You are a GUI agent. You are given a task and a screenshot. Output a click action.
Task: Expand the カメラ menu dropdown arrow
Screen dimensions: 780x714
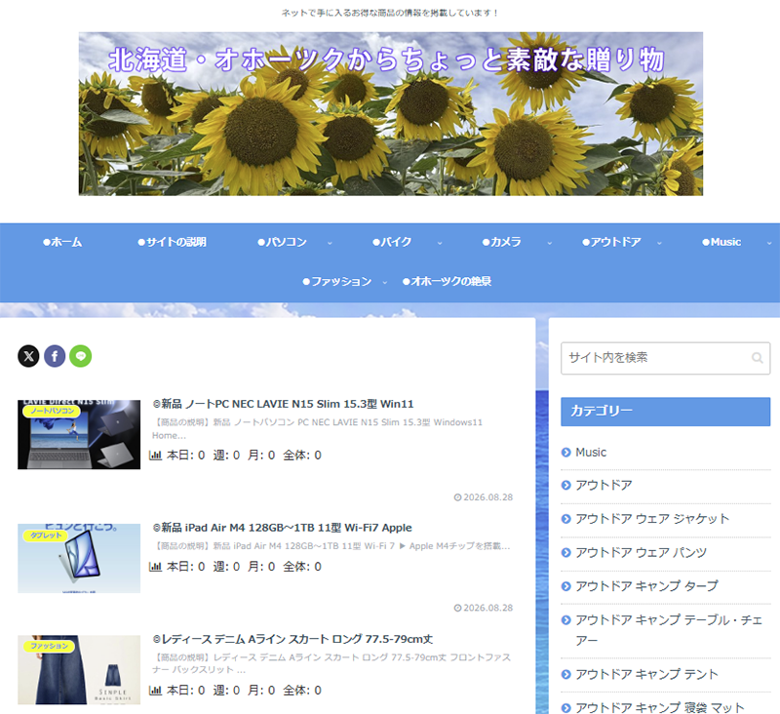coord(550,243)
